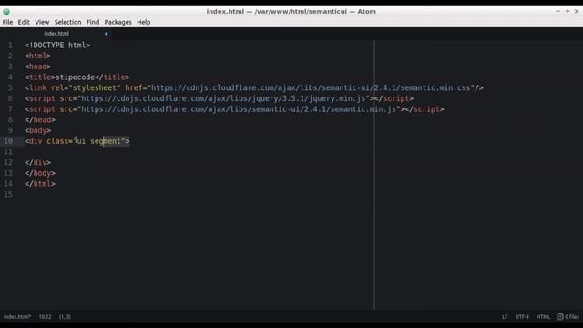Click line number 15 in gutter
The height and width of the screenshot is (328, 583).
pos(8,194)
